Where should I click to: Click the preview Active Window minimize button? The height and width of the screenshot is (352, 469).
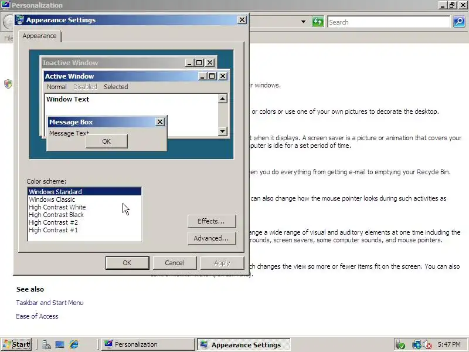click(x=202, y=76)
